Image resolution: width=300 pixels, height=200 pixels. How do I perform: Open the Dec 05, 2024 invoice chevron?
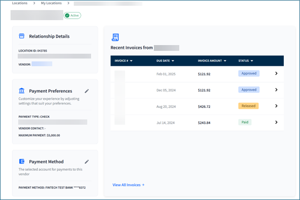click(x=276, y=90)
